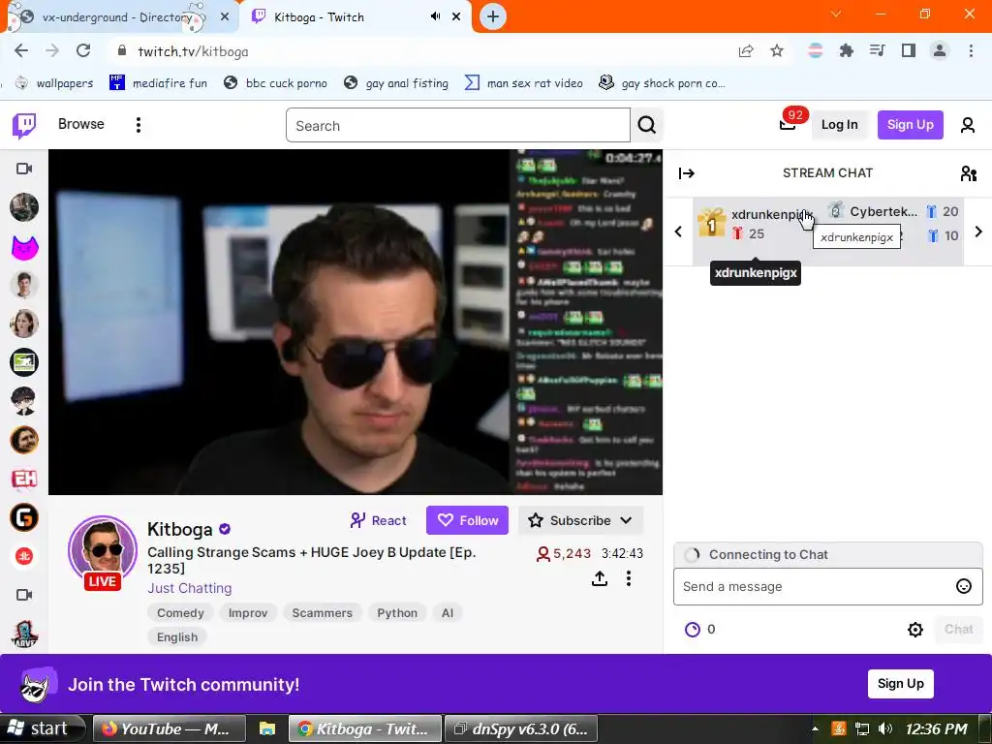Mute the Kitboga tab audio icon
The image size is (992, 744).
pos(435,16)
